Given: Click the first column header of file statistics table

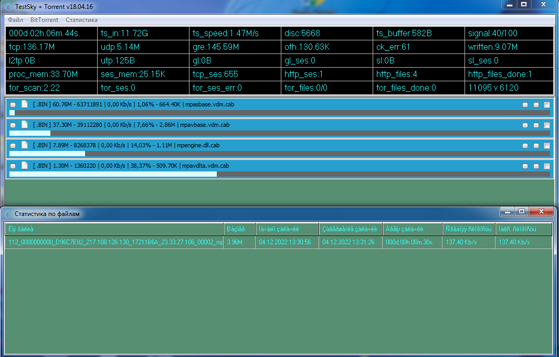Looking at the screenshot, I should click(x=114, y=229).
